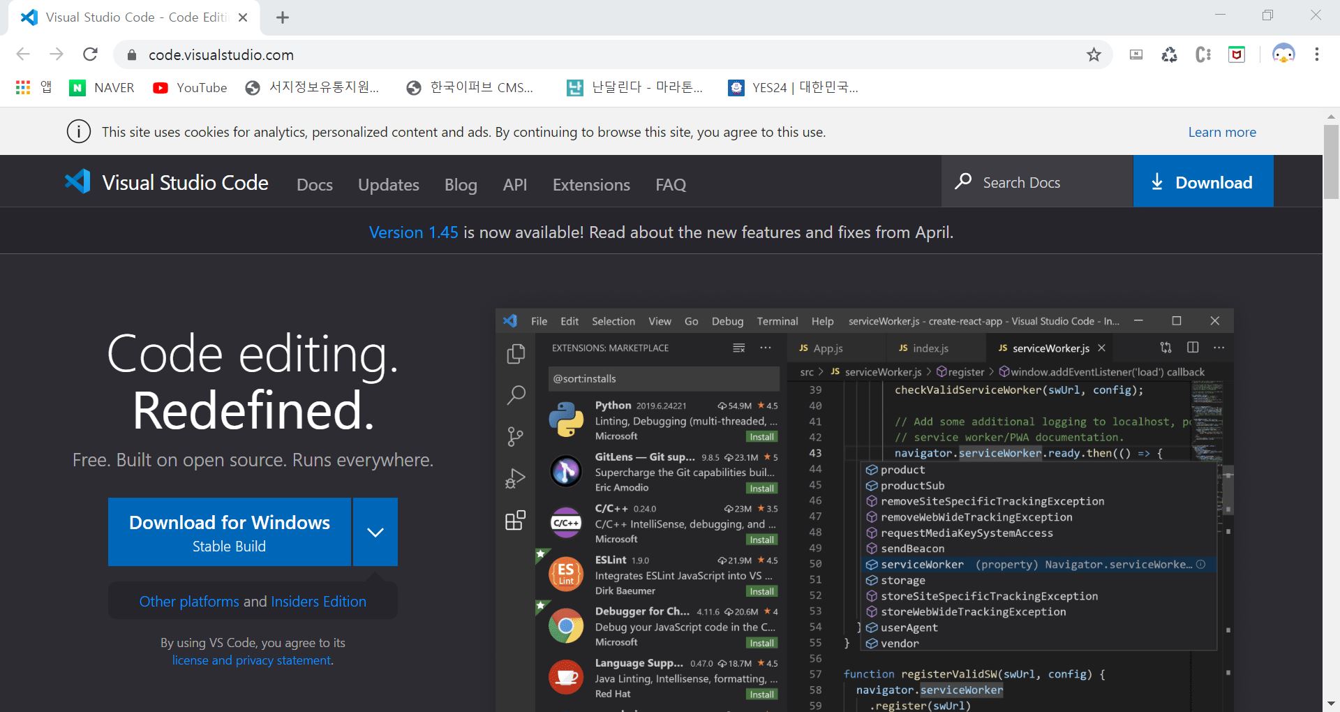This screenshot has height=712, width=1340.
Task: Click the scroll down arrow of page scrollbar
Action: pos(1330,704)
